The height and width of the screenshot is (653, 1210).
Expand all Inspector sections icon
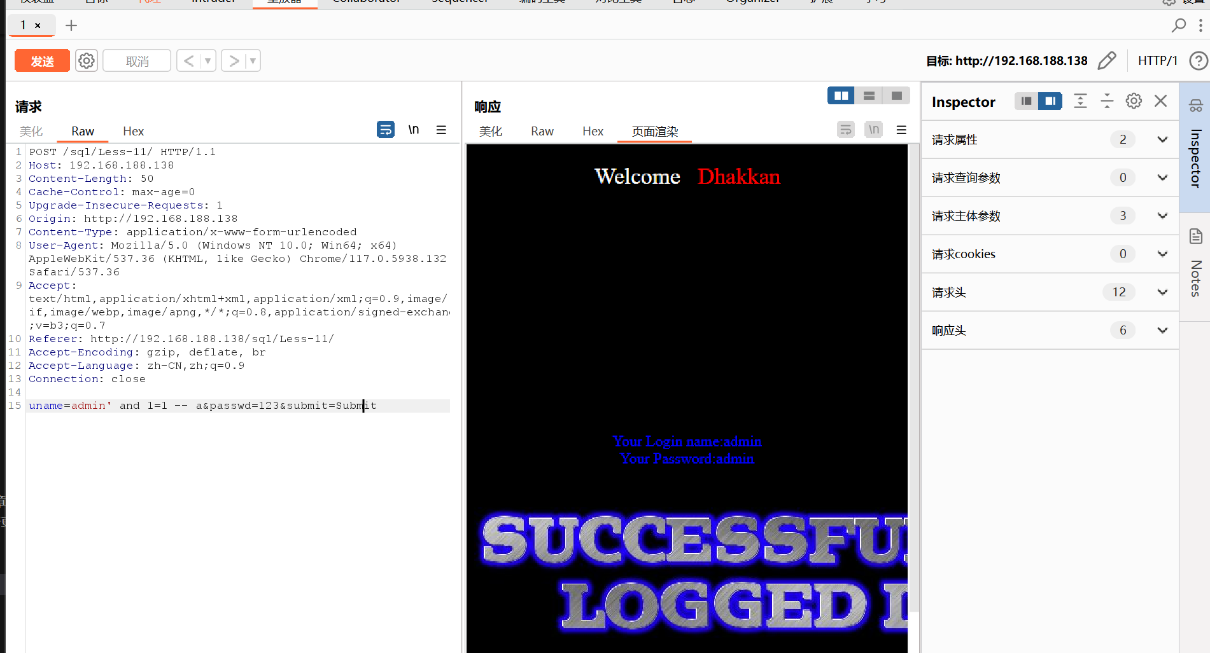point(1080,100)
